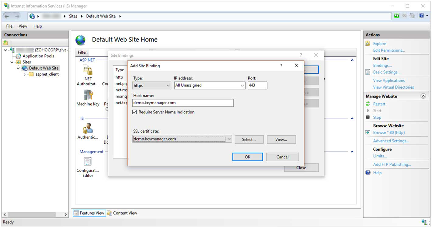Click the Forward navigation arrow
This screenshot has width=432, height=227.
pyautogui.click(x=17, y=16)
